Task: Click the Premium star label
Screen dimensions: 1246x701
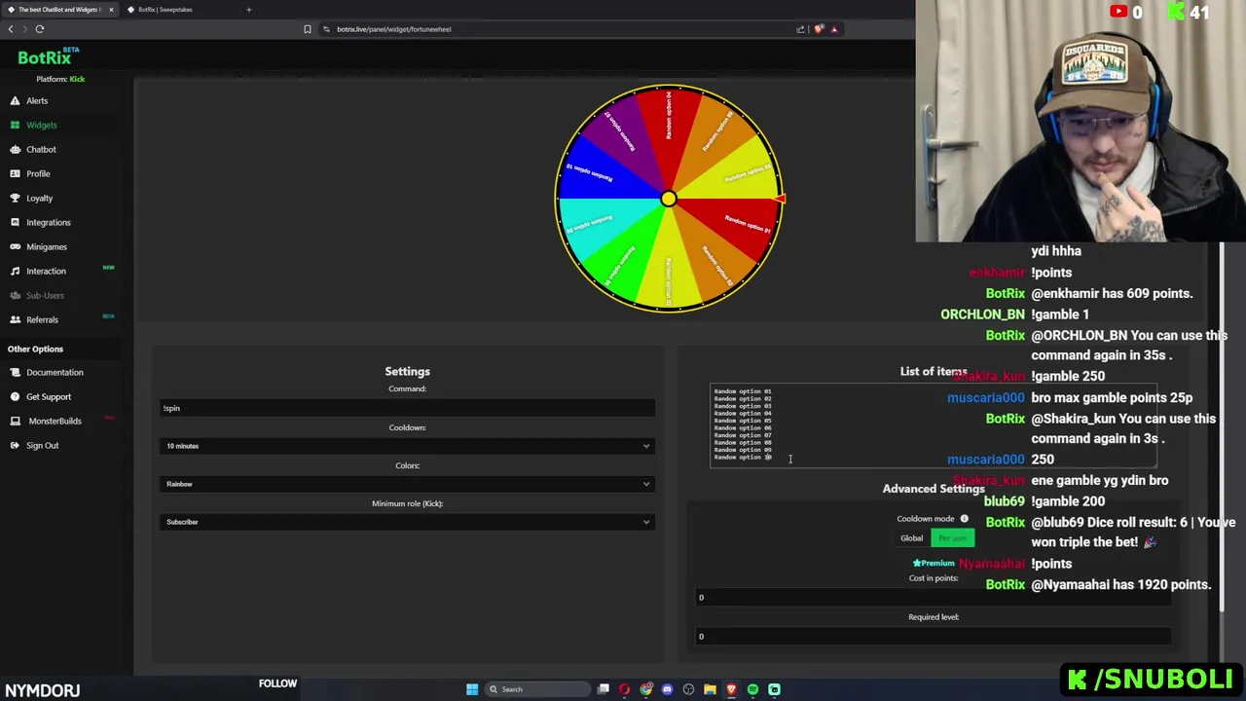Action: 934,564
